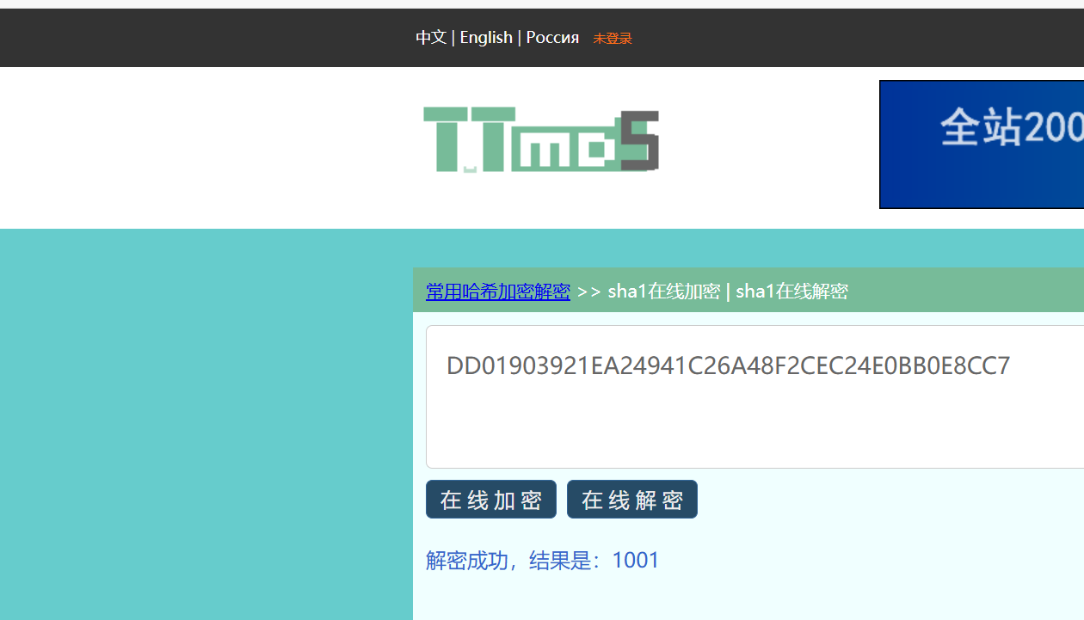1084x620 pixels.
Task: Click the TTmd5 site logo
Action: [540, 140]
